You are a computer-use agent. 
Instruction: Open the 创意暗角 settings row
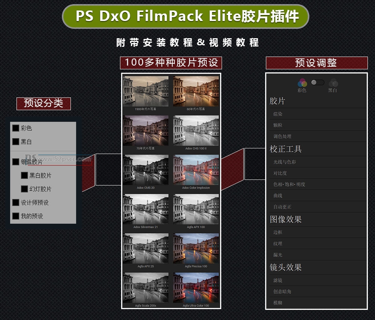click(x=318, y=291)
